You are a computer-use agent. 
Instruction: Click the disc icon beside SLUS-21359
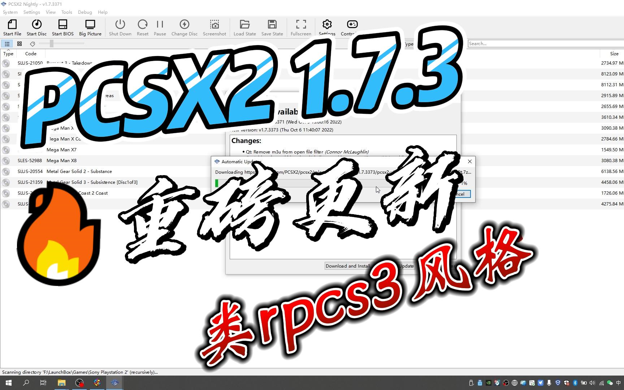coord(6,182)
